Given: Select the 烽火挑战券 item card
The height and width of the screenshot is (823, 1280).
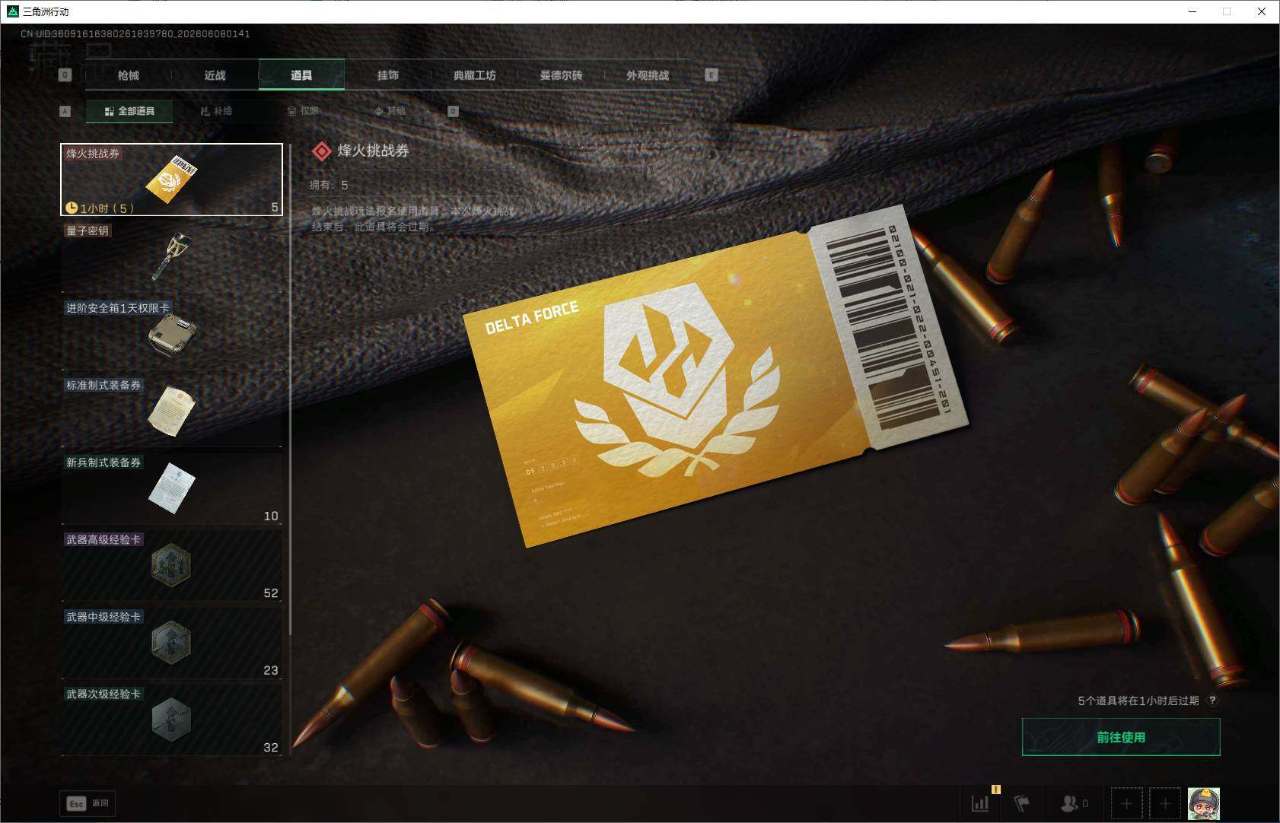Looking at the screenshot, I should [172, 180].
